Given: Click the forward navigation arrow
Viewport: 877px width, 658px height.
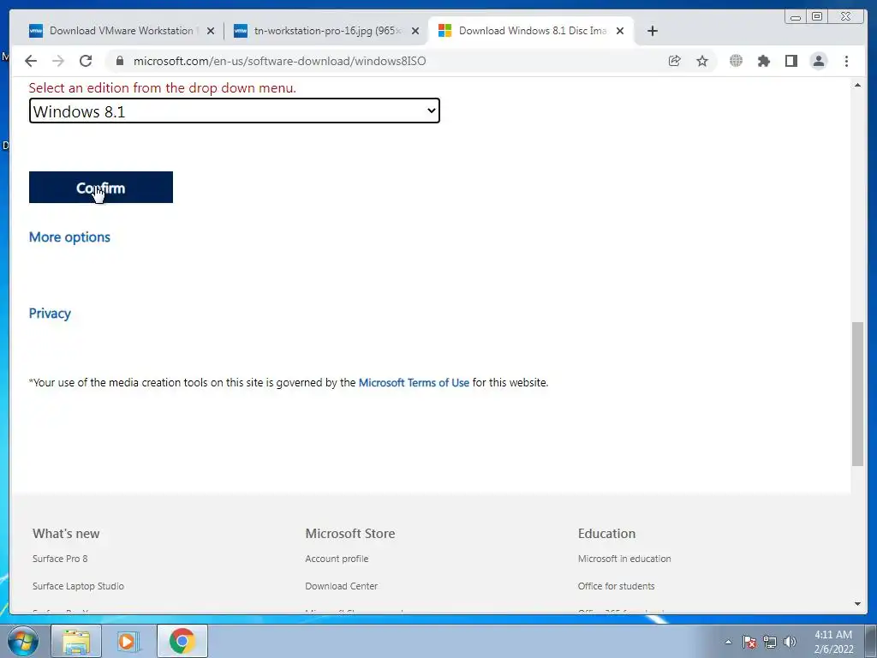Looking at the screenshot, I should point(58,61).
